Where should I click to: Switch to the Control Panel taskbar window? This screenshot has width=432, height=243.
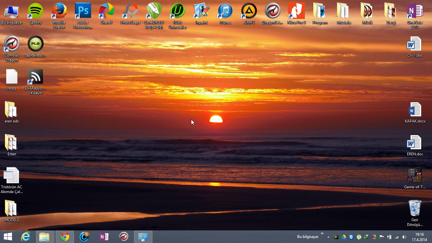(x=143, y=237)
